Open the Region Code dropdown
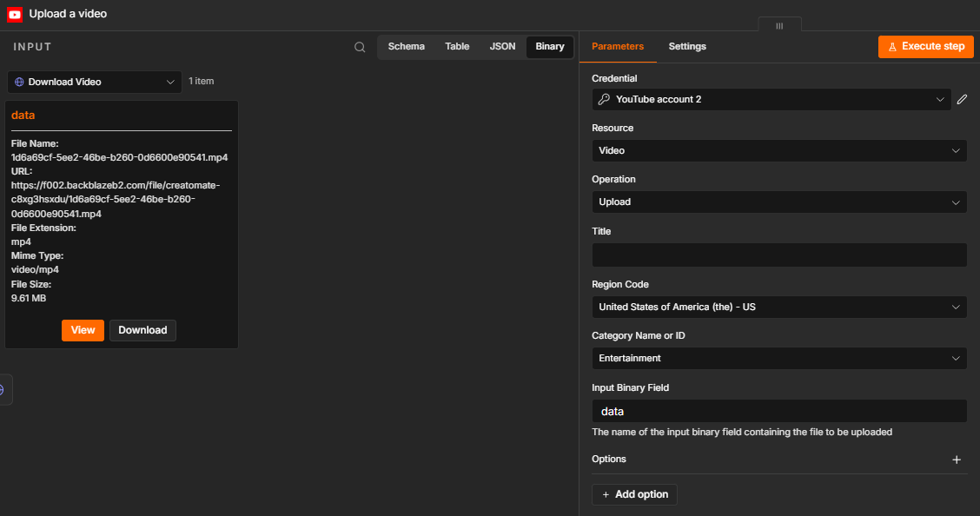Viewport: 980px width, 516px height. (779, 307)
